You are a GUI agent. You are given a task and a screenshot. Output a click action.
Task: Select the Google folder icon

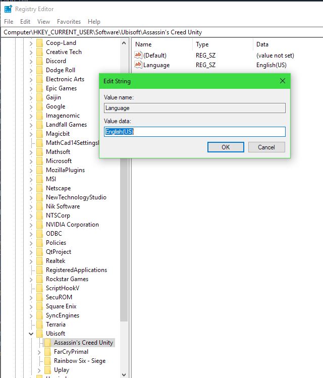tap(39, 106)
